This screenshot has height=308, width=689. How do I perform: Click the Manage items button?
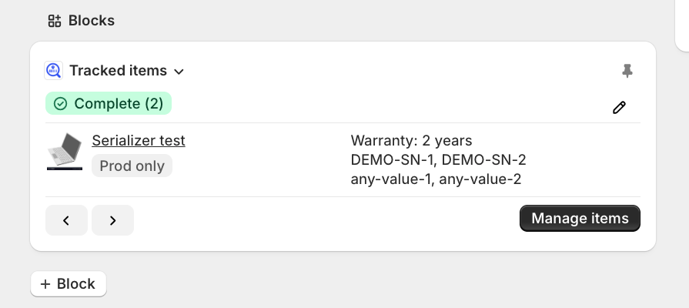tap(580, 219)
